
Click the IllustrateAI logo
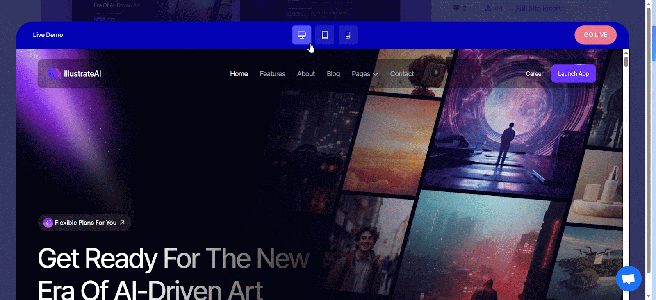click(75, 74)
